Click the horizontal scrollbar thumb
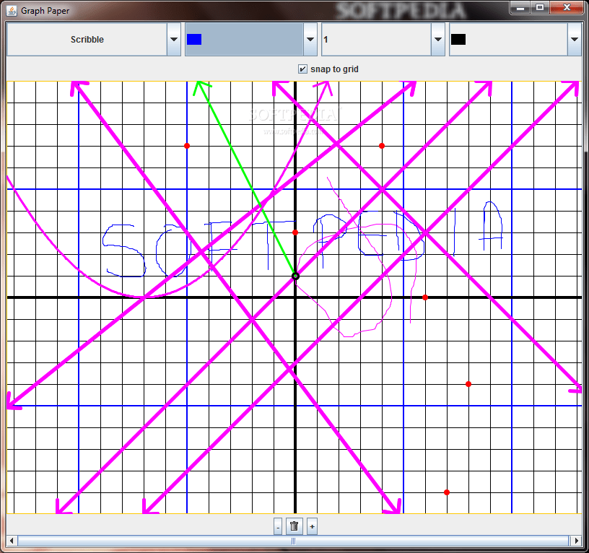The width and height of the screenshot is (589, 553). pos(293,541)
